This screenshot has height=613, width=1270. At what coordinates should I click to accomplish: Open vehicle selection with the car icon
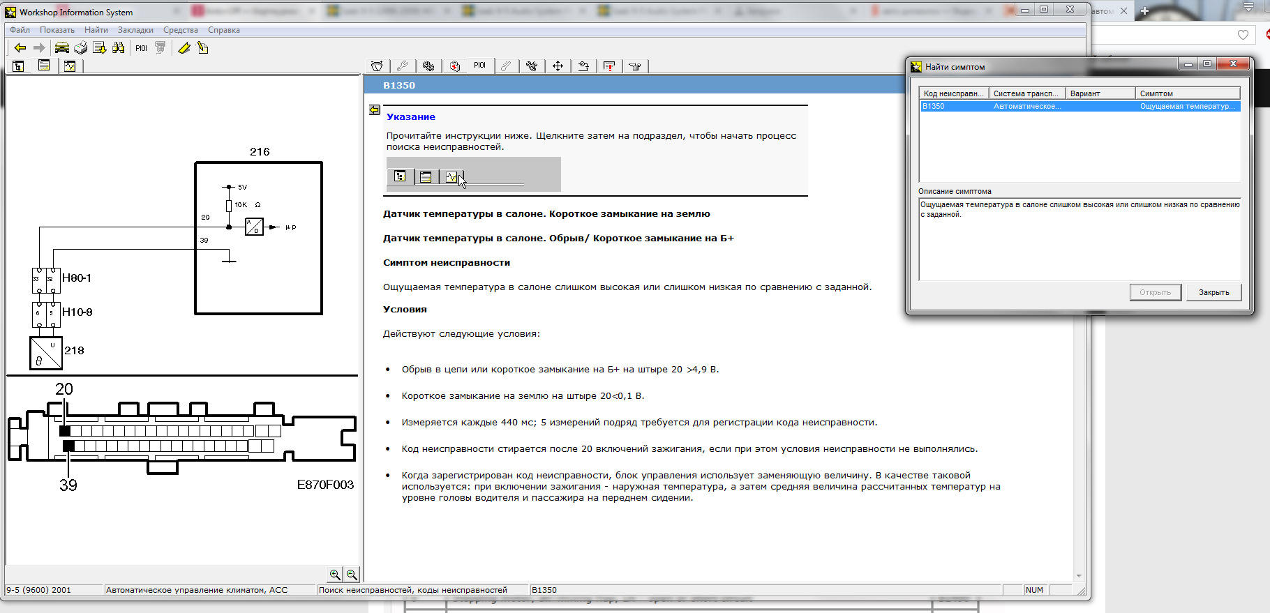coord(62,47)
